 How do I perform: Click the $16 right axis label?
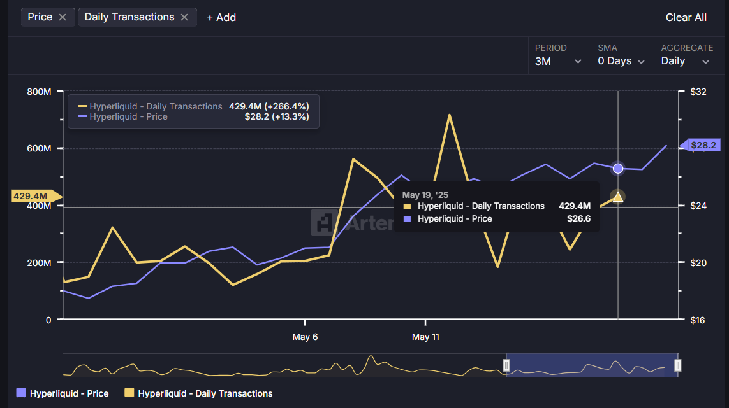pyautogui.click(x=698, y=320)
